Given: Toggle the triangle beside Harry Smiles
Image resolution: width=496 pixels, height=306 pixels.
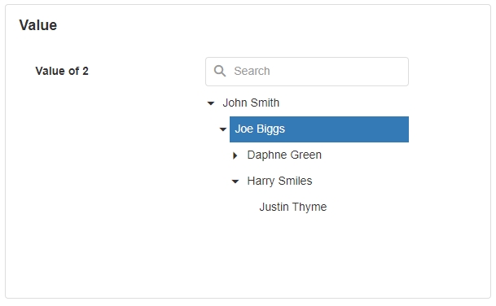Looking at the screenshot, I should point(235,181).
